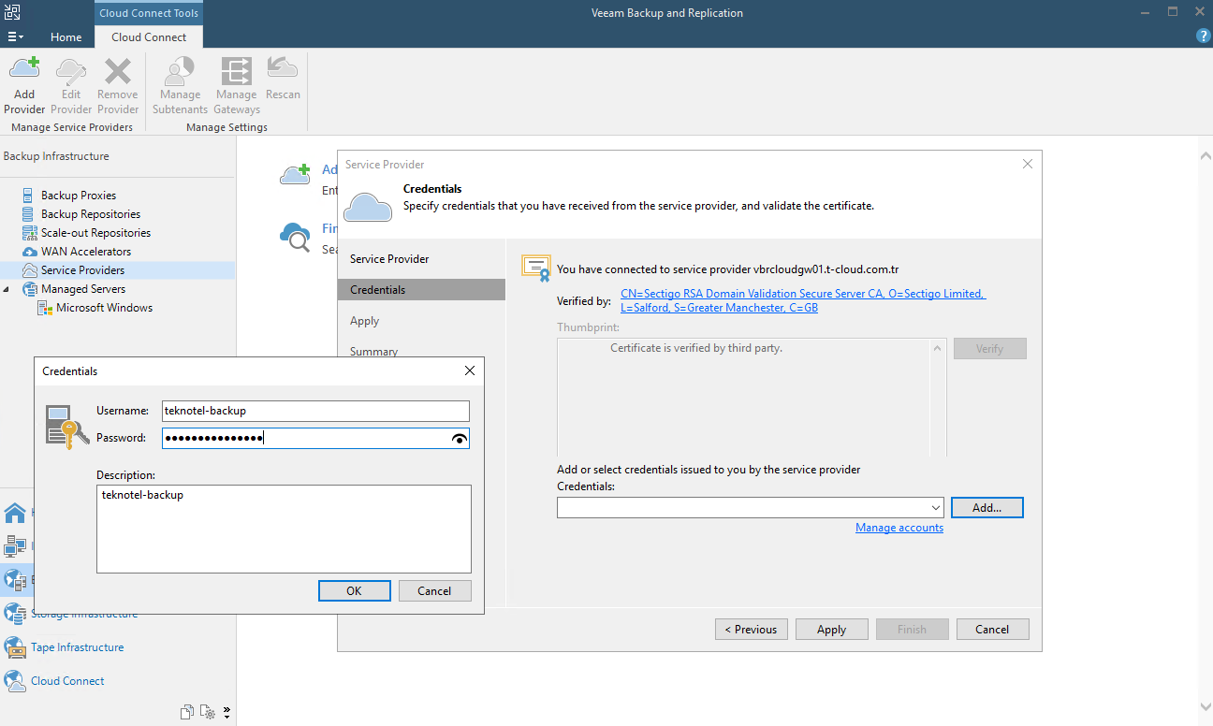1213x726 pixels.
Task: Open the Cloud Connect navigation view
Action: tap(67, 681)
